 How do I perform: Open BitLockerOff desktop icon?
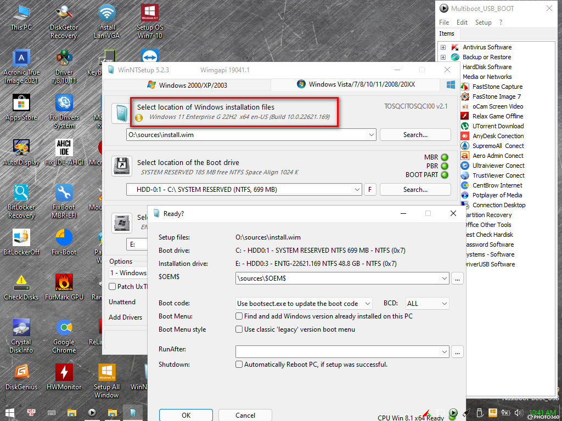tap(21, 242)
